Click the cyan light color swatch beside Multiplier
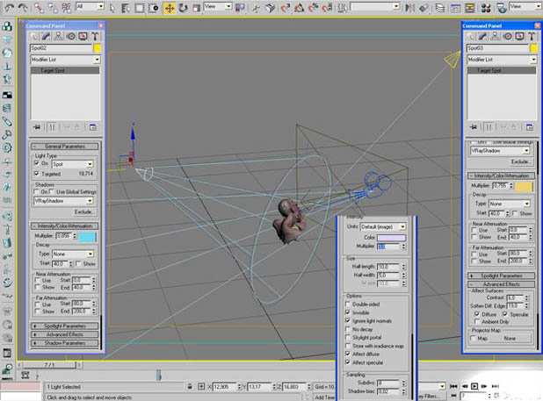 point(88,237)
